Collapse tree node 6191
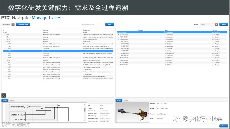The image size is (230, 129). [5, 37]
